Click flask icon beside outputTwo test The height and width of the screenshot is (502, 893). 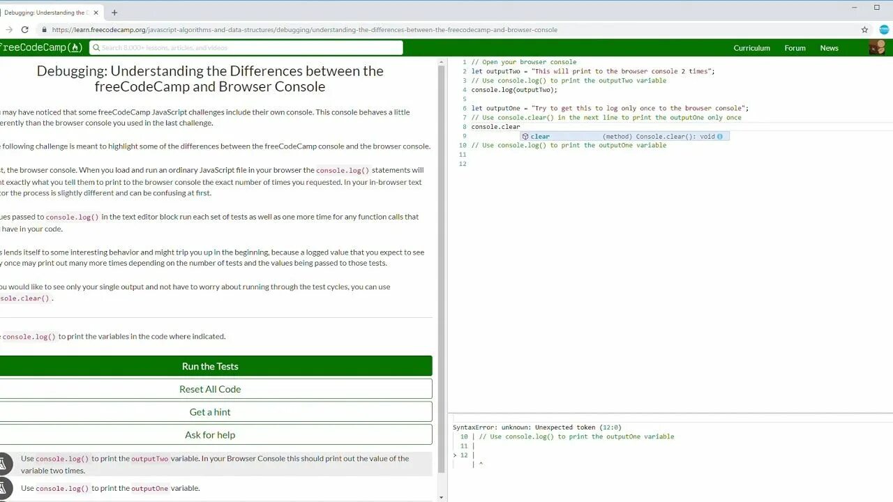click(x=4, y=464)
